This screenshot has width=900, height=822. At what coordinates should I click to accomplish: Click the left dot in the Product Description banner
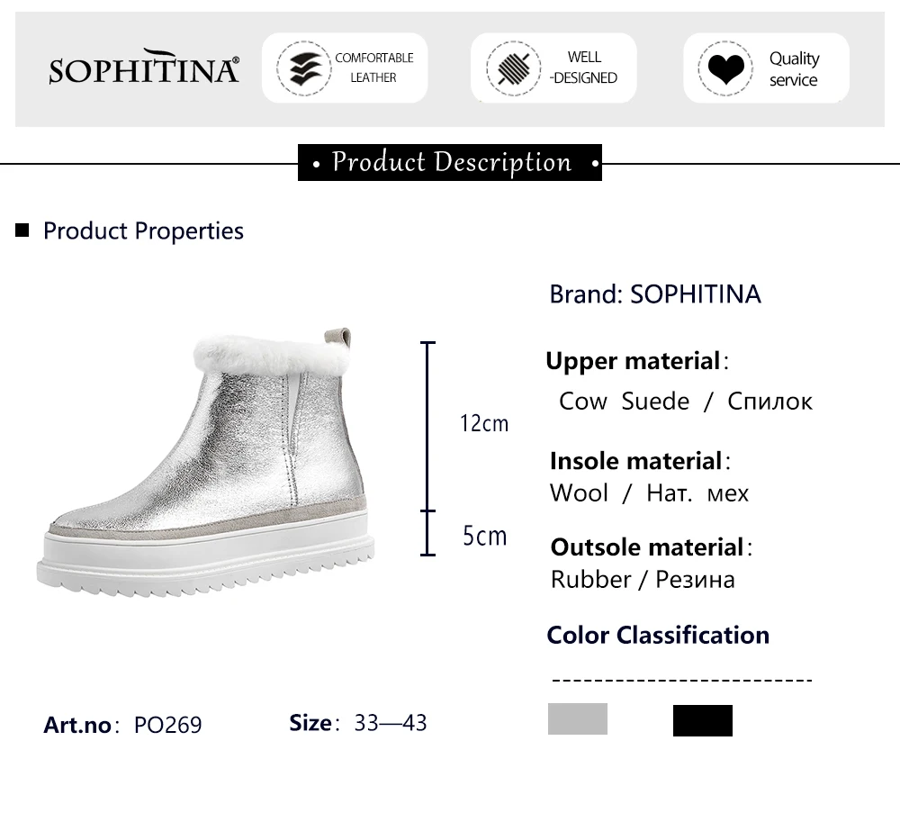pos(316,164)
